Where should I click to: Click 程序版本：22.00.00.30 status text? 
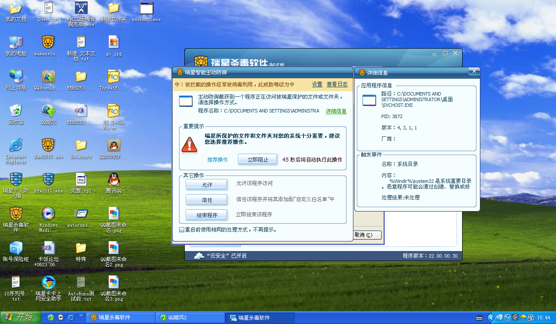point(430,256)
